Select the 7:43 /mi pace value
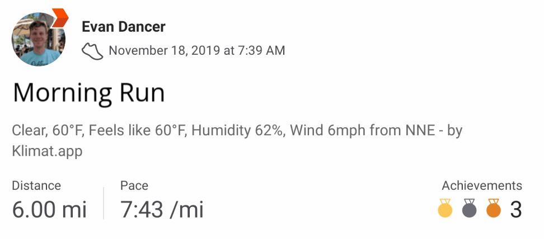 162,210
